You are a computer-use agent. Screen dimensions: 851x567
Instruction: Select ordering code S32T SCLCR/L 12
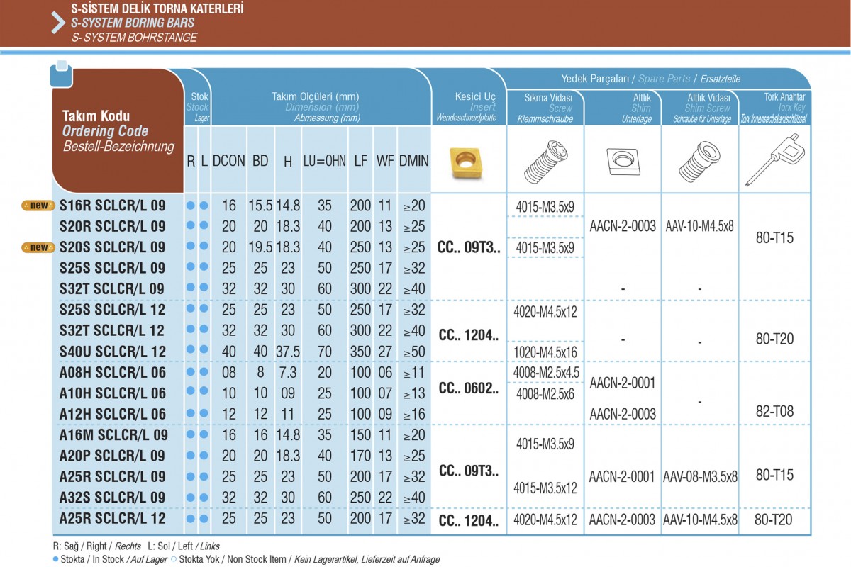click(x=112, y=330)
